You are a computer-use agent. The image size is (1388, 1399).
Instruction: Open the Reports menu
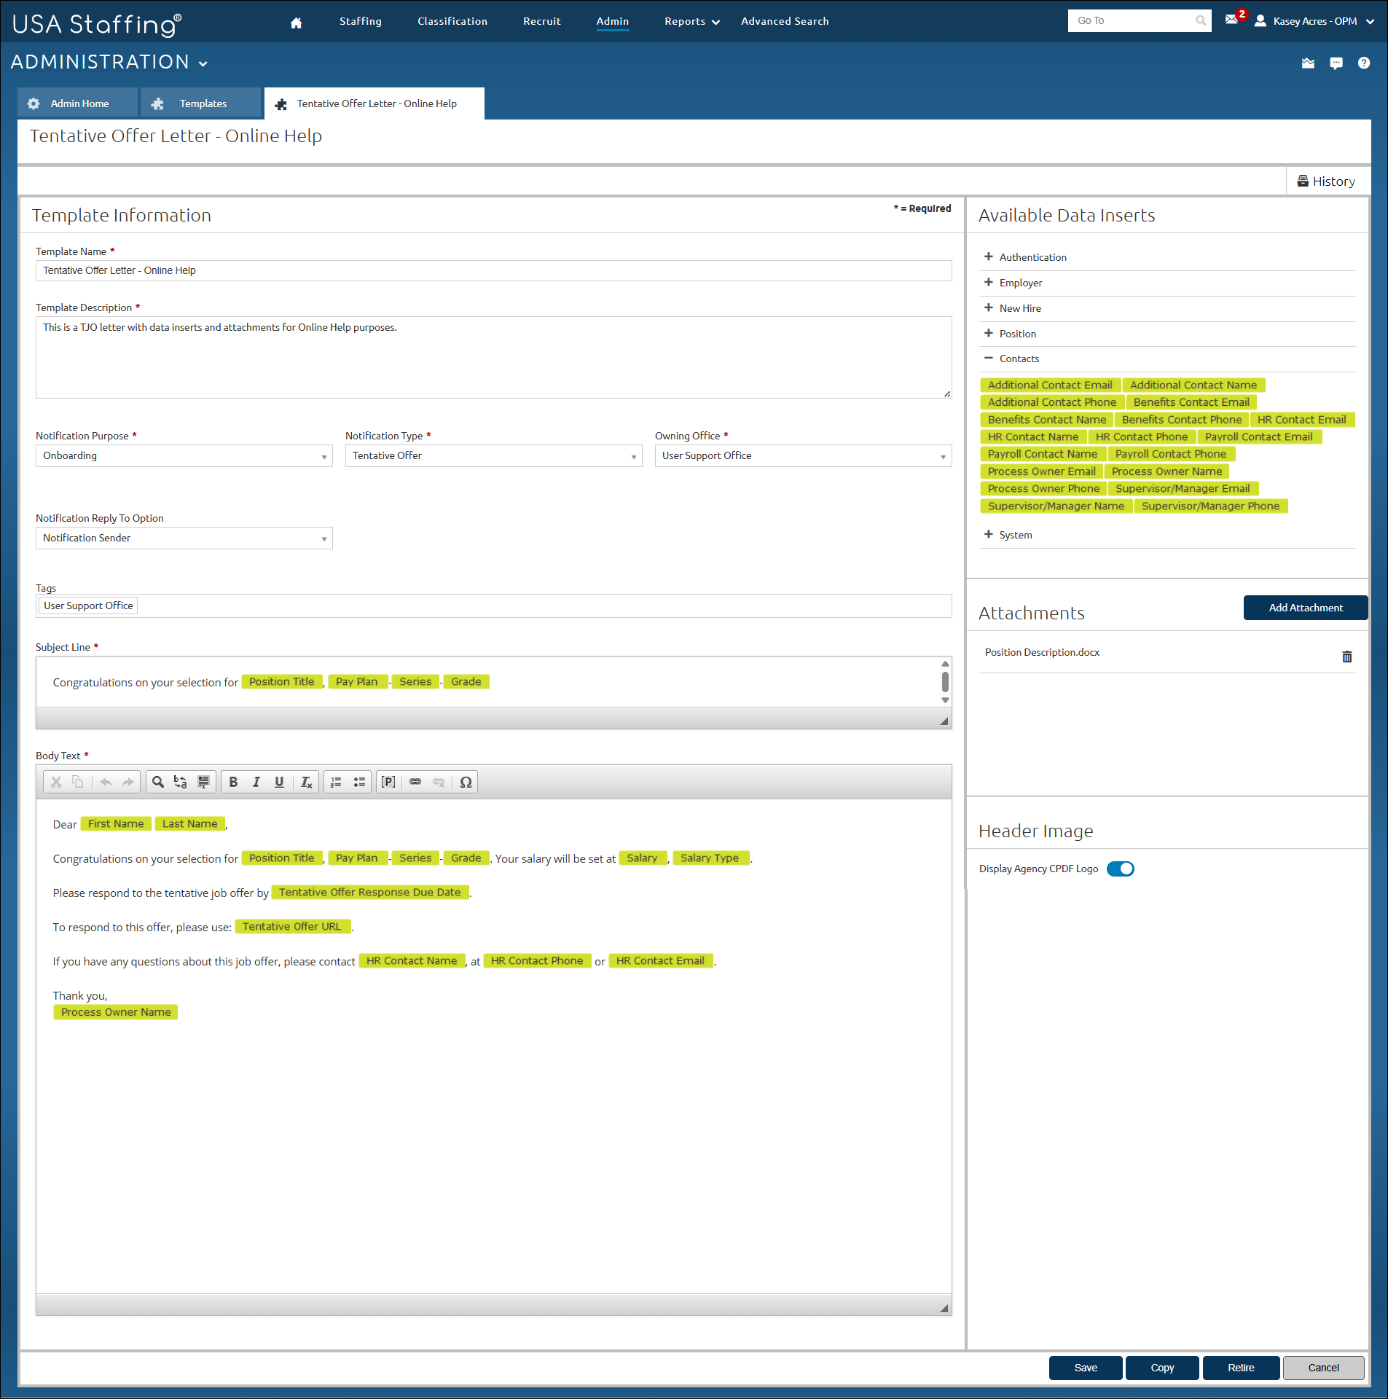691,21
